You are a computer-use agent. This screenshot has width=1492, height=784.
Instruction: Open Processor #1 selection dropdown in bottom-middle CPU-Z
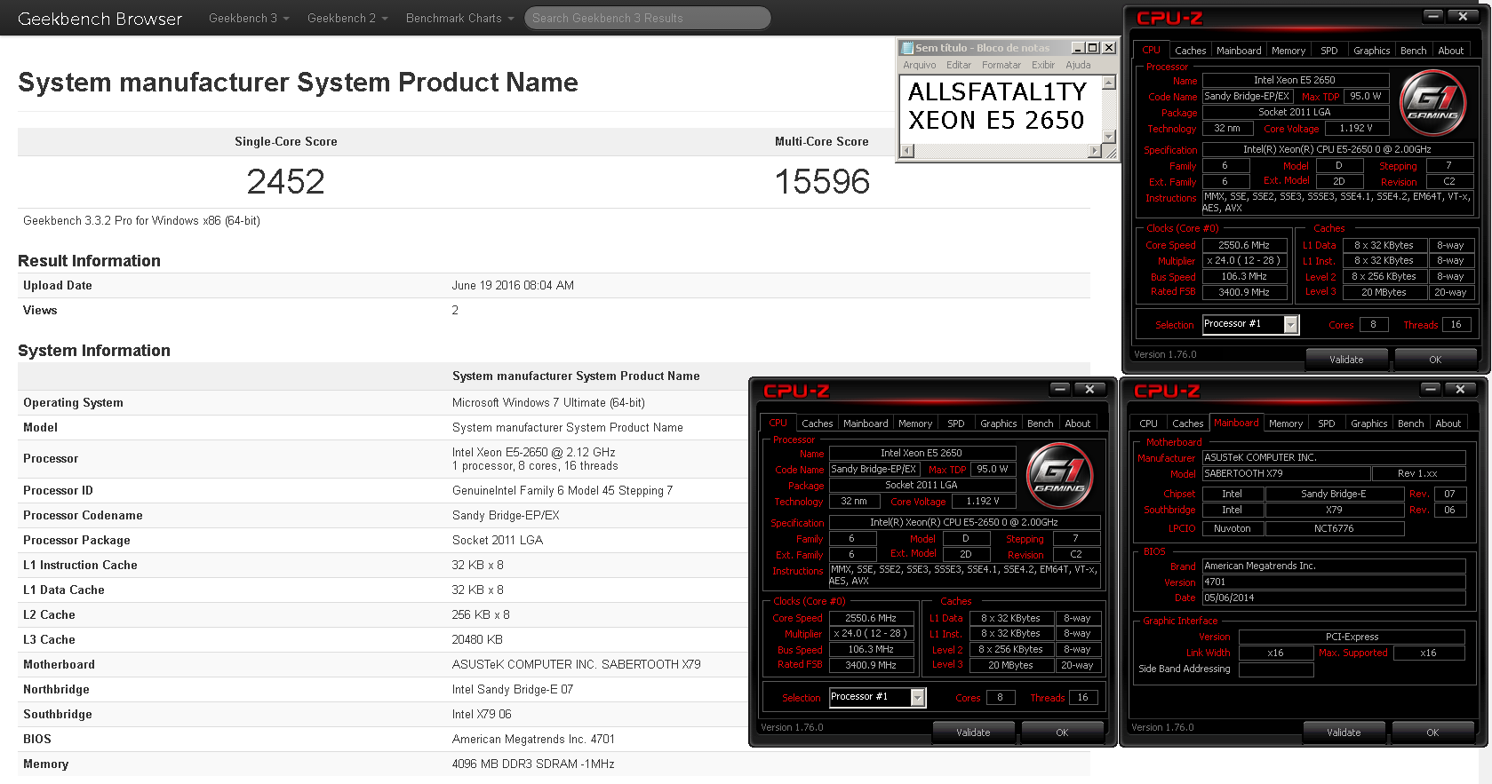918,698
